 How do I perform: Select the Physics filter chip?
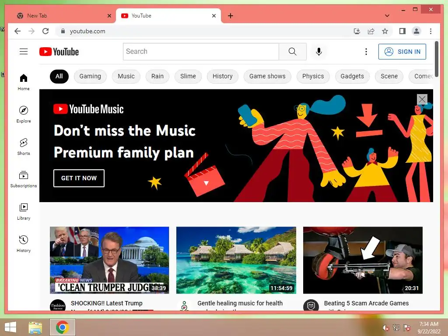pyautogui.click(x=313, y=76)
